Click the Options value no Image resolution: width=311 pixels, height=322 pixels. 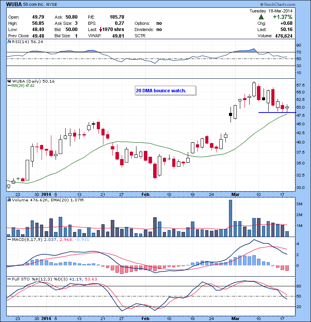pyautogui.click(x=159, y=23)
